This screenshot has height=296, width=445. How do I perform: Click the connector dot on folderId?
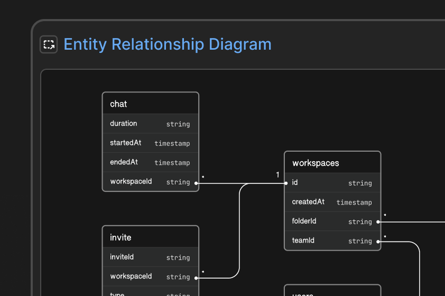[378, 222]
